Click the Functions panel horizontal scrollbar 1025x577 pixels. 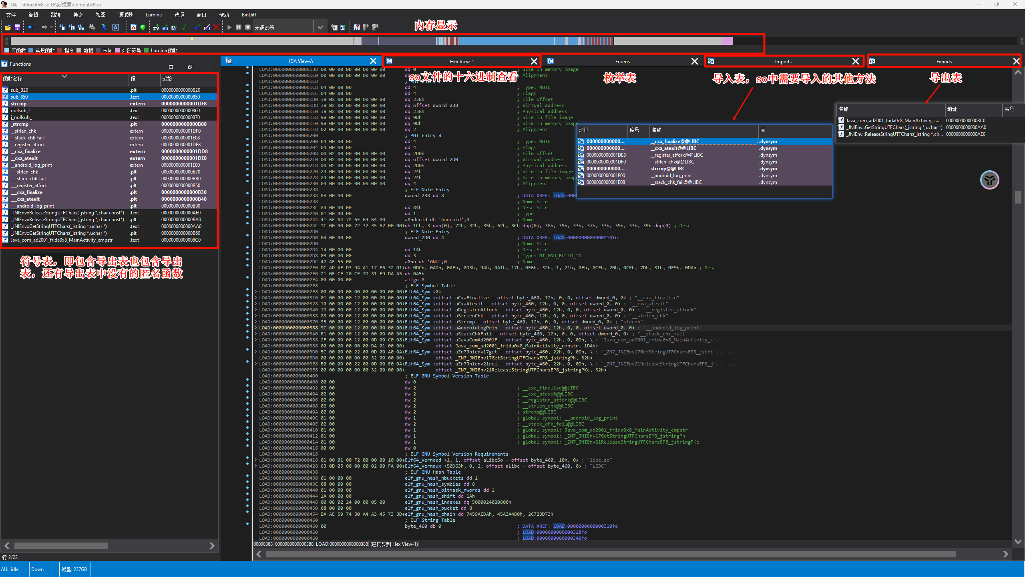tap(61, 546)
